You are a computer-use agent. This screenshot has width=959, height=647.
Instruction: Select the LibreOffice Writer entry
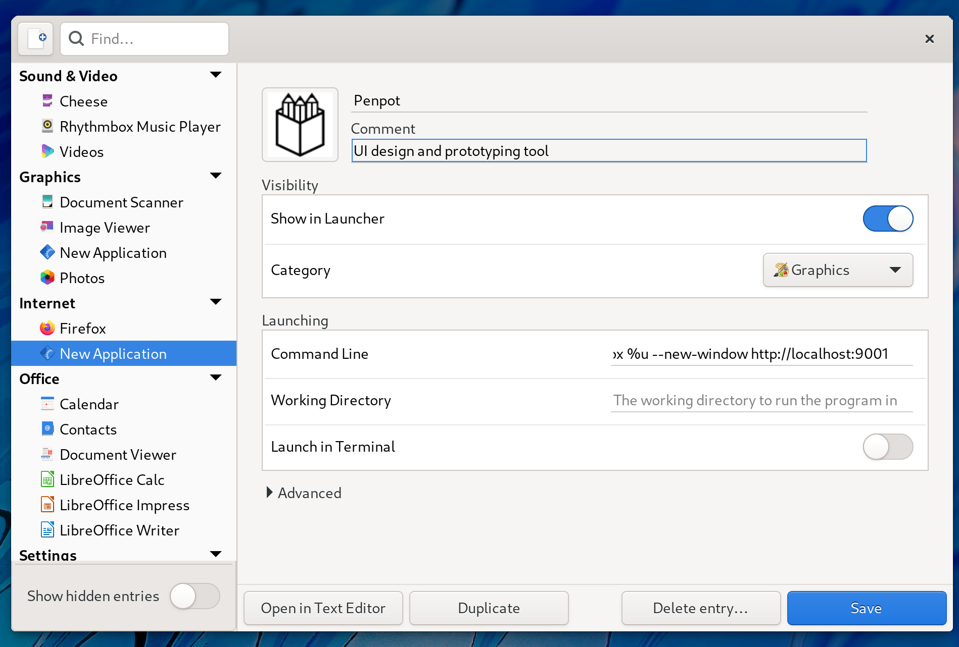(124, 530)
